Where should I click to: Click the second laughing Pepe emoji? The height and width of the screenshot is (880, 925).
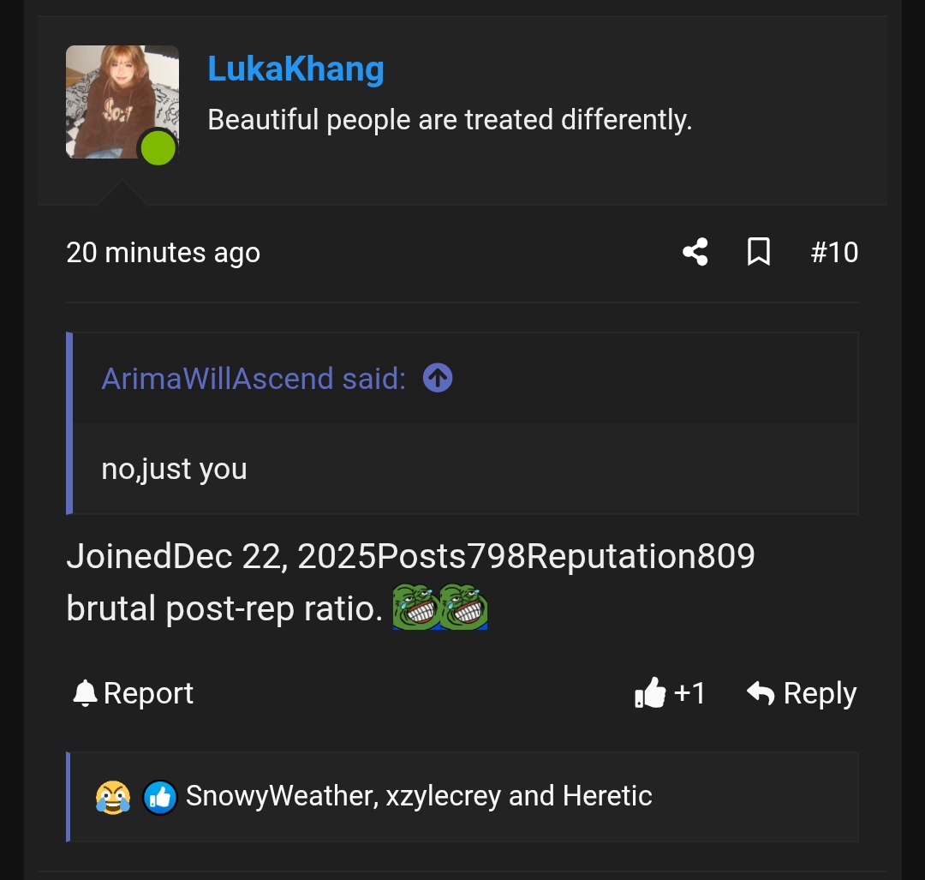pyautogui.click(x=463, y=607)
